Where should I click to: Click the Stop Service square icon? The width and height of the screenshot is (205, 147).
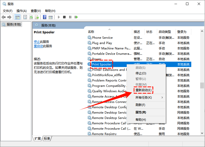(64, 17)
